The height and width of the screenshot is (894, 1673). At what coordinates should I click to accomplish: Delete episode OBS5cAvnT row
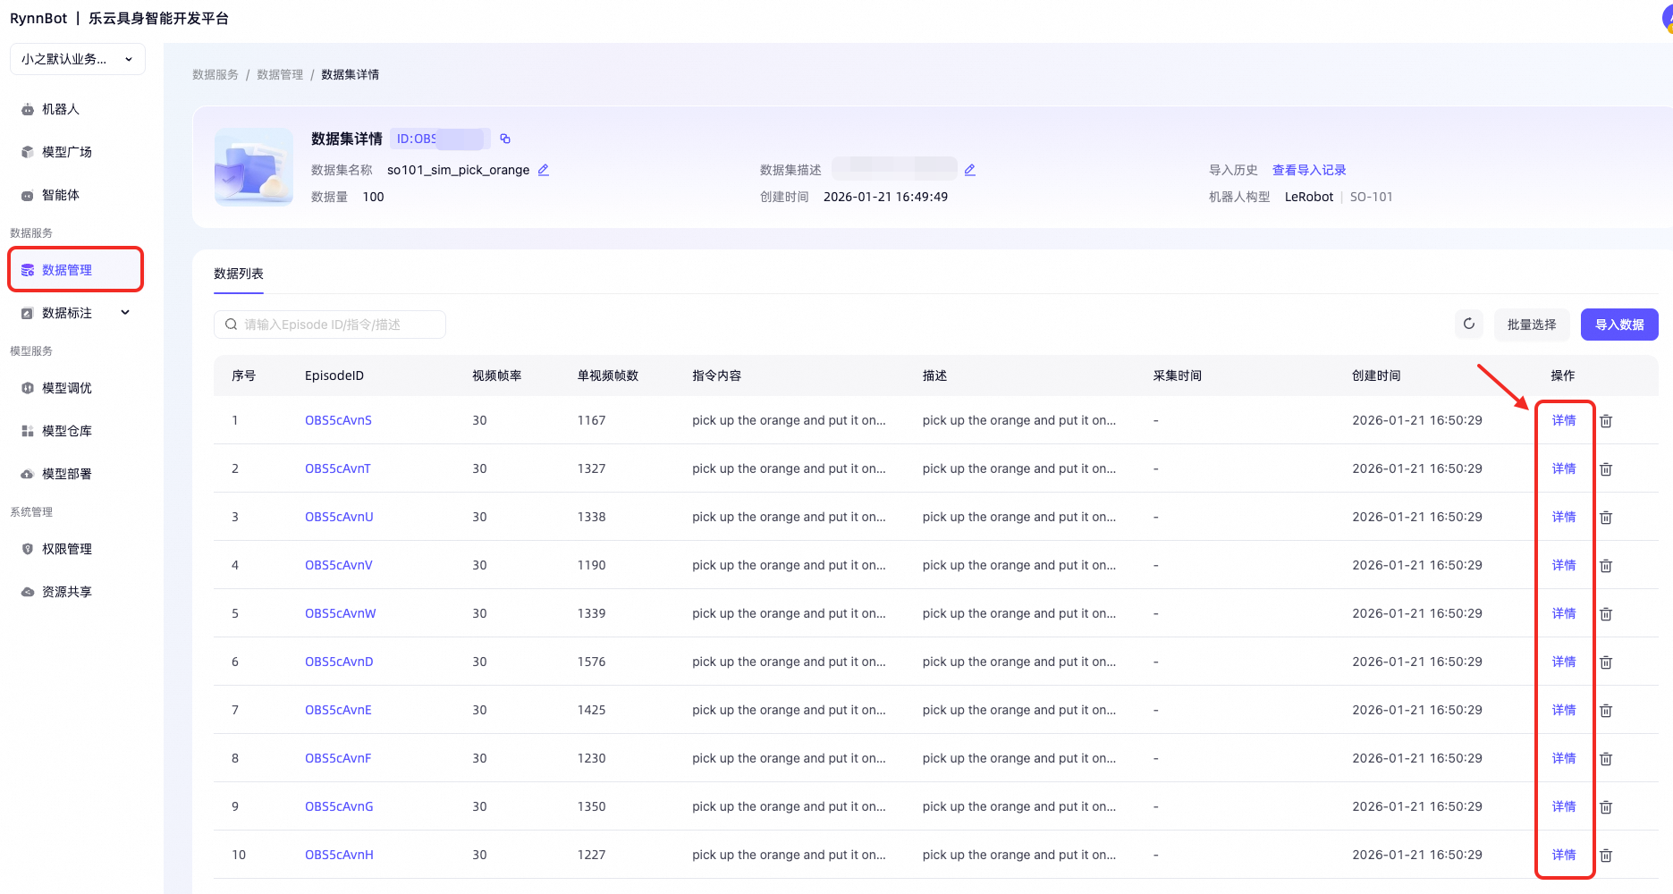(1606, 469)
